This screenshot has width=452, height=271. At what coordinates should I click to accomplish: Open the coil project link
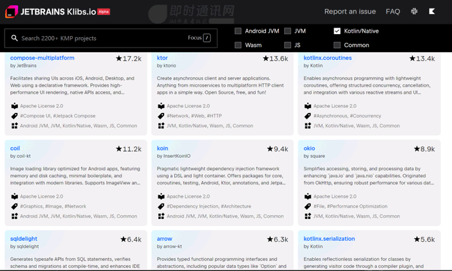click(x=15, y=148)
